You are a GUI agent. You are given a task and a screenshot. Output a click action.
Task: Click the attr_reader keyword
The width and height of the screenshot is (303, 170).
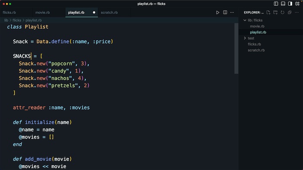coord(29,107)
